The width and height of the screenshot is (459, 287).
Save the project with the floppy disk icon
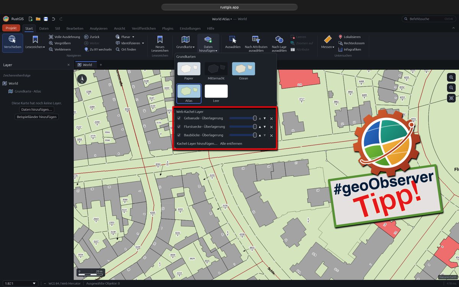pos(46,19)
